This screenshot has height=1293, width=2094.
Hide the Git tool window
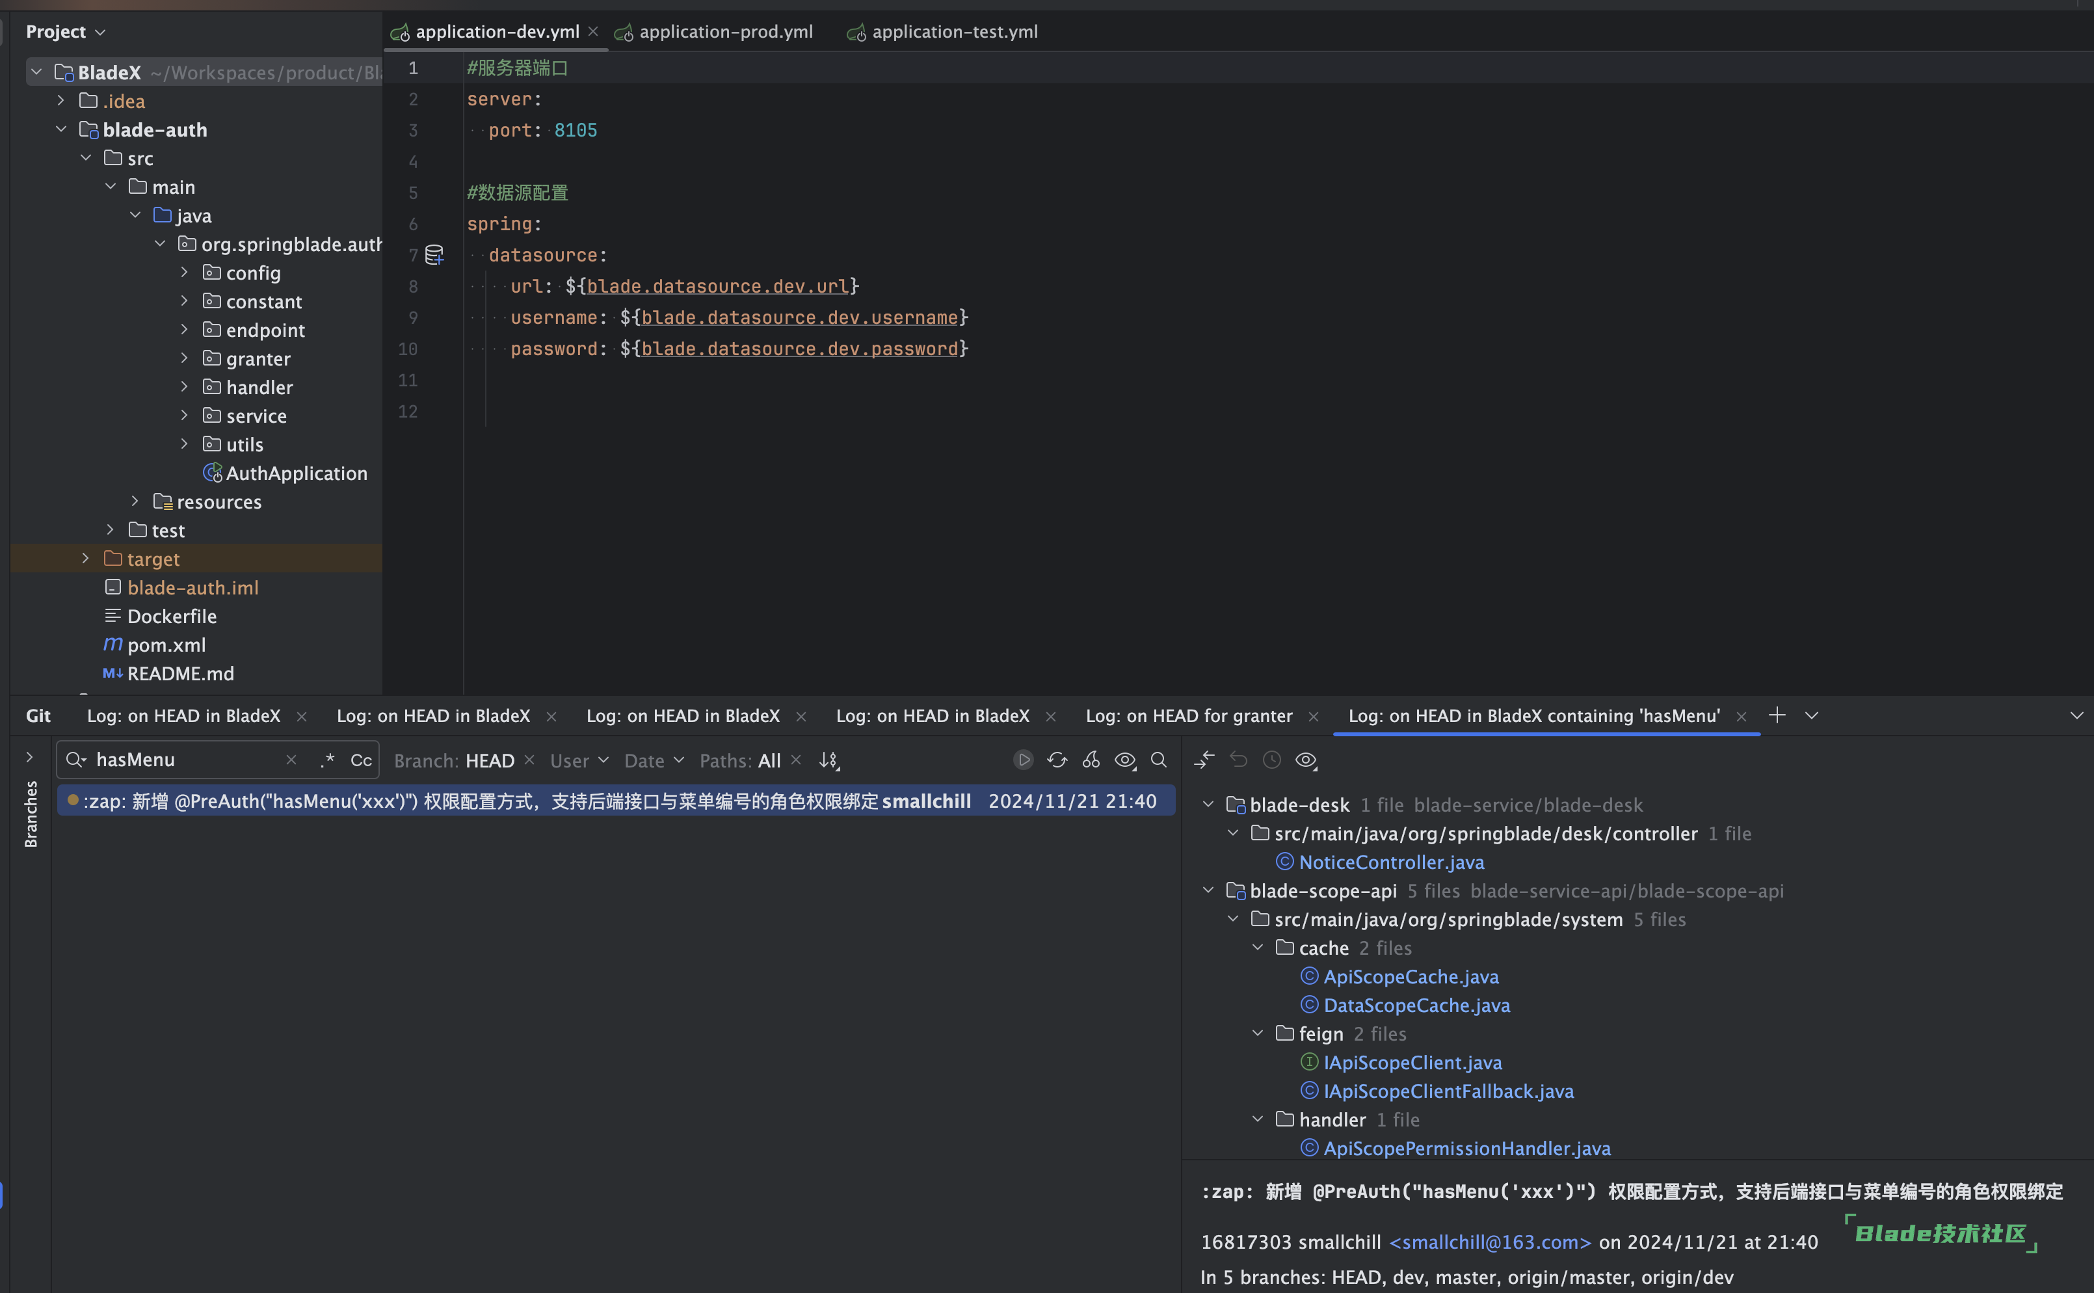point(2076,715)
